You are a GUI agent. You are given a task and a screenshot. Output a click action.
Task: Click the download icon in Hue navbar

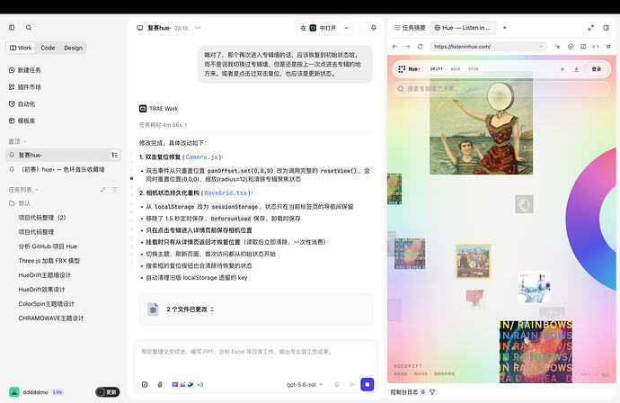click(x=576, y=69)
